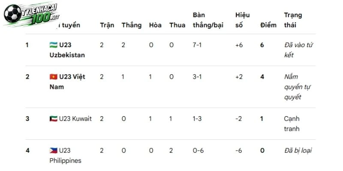Select the U23 Uzbekistan team name
The width and height of the screenshot is (343, 171).
[x=67, y=50]
